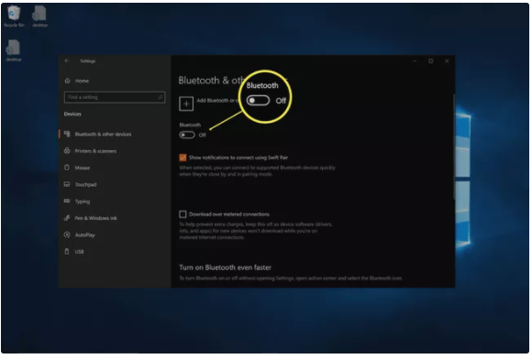This screenshot has width=532, height=359.
Task: Click the Typing keyboard icon
Action: click(x=67, y=201)
